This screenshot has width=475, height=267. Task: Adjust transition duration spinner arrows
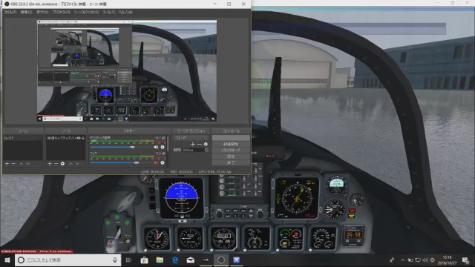tap(206, 150)
